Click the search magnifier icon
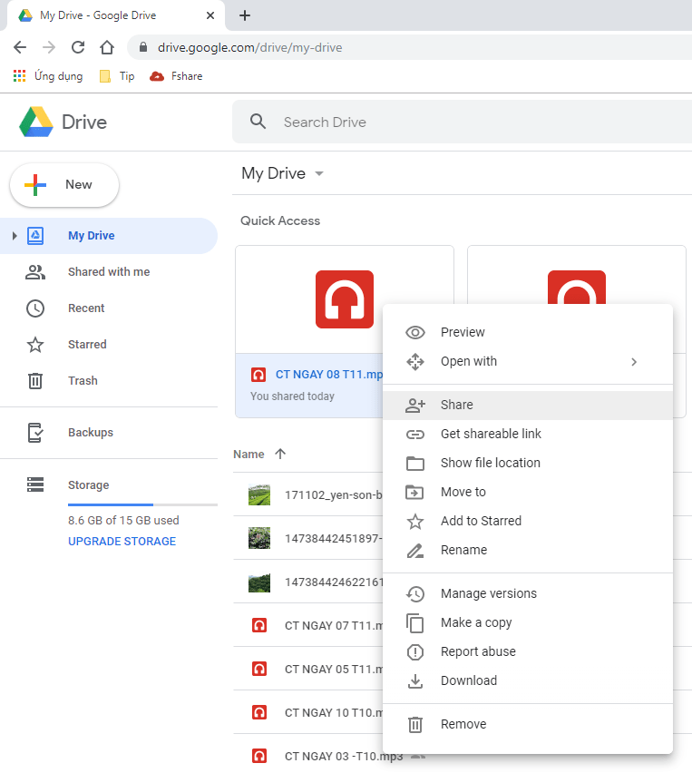 pyautogui.click(x=258, y=122)
